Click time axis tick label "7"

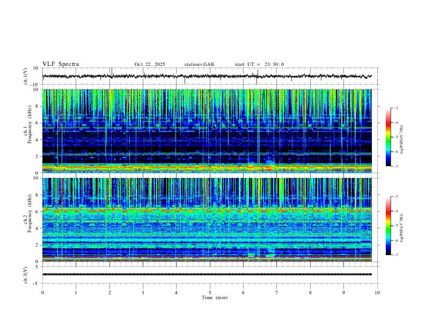coord(276,293)
